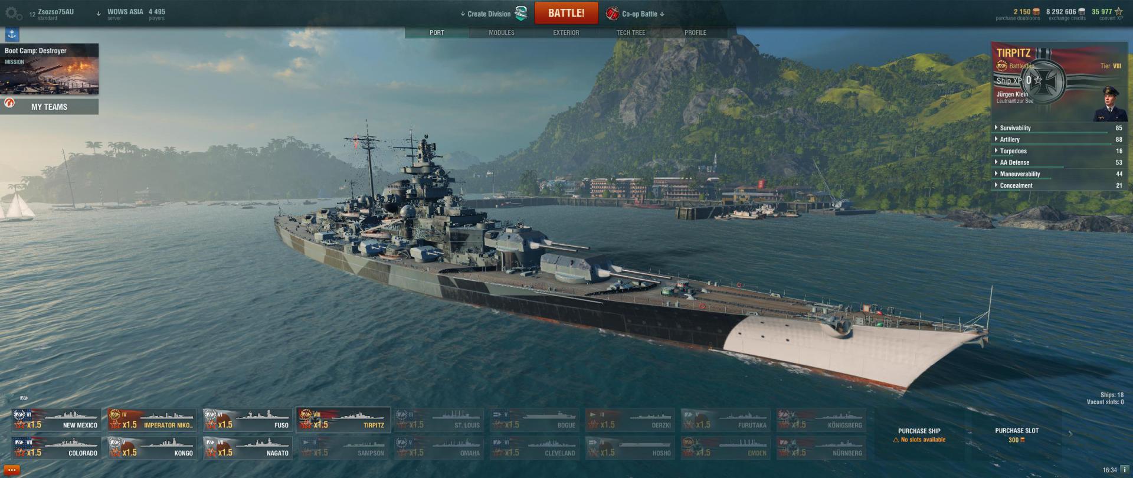Image resolution: width=1133 pixels, height=478 pixels.
Task: Click the doubloons chest icon
Action: (1036, 11)
